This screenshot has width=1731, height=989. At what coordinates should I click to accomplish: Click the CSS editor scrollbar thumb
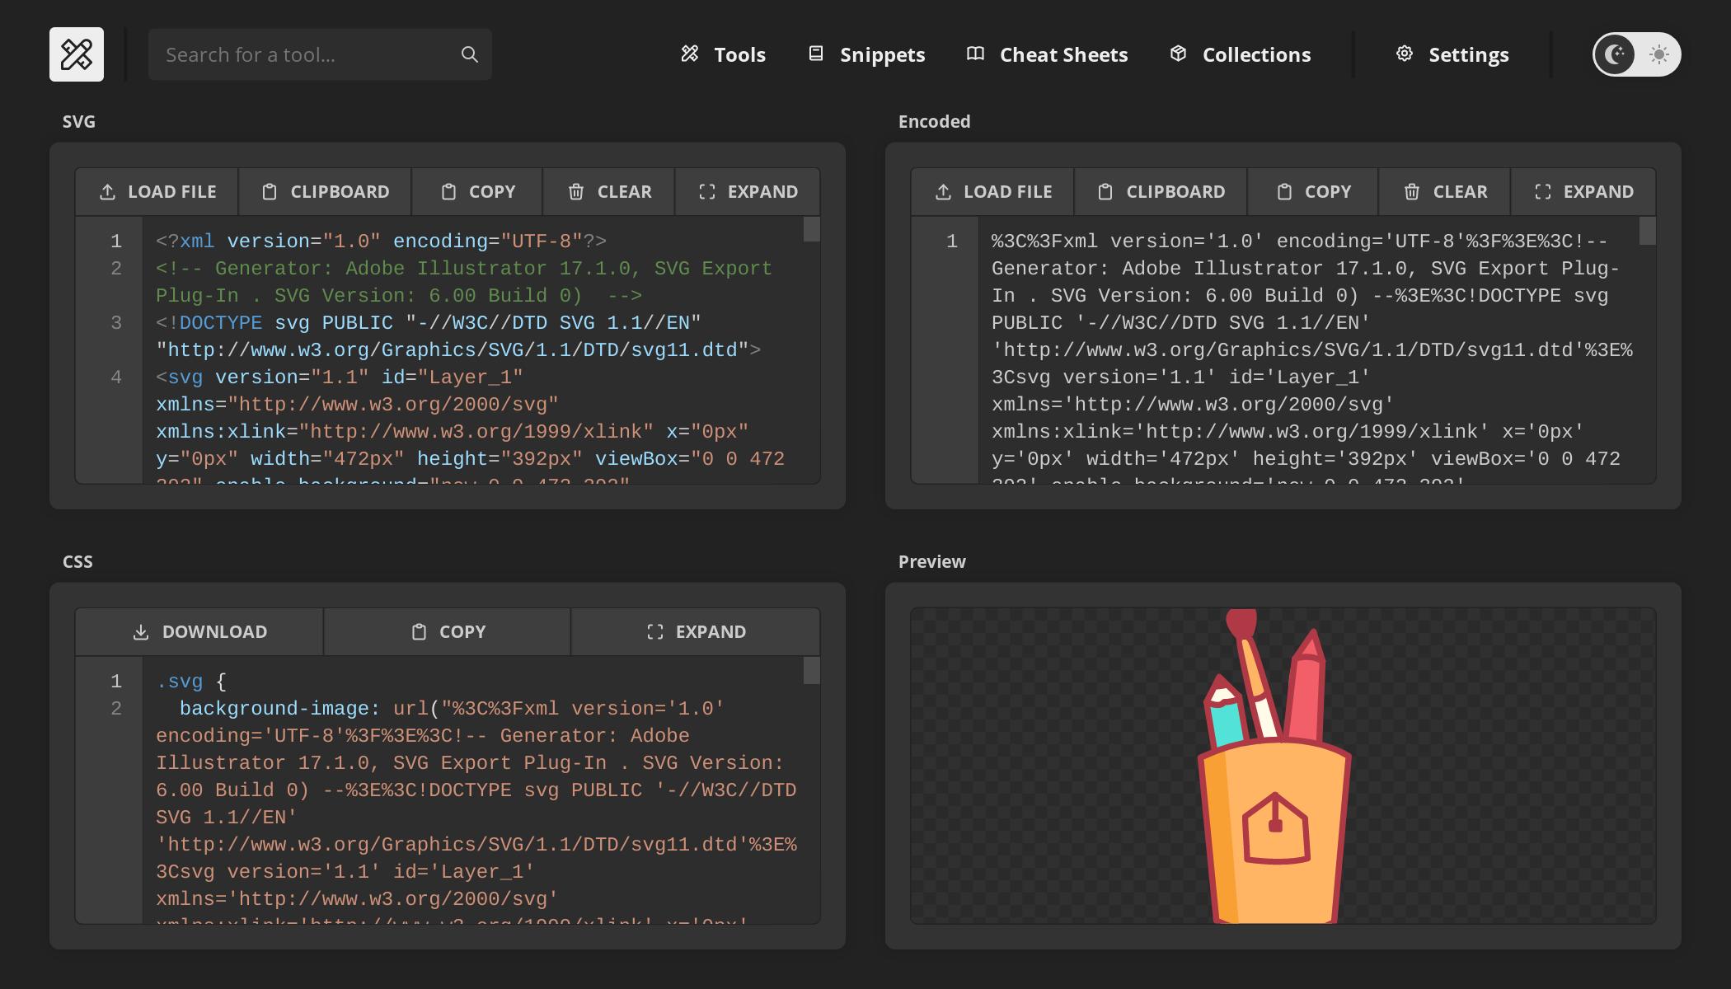click(x=811, y=671)
